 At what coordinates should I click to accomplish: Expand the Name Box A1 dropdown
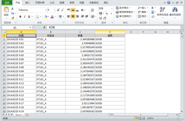30,27
